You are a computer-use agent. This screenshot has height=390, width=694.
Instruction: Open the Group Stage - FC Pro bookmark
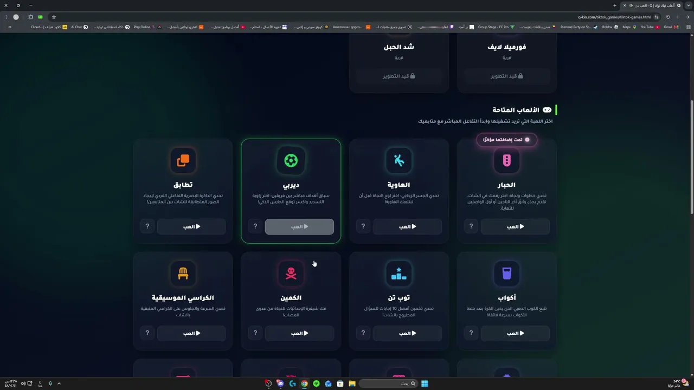(x=496, y=27)
